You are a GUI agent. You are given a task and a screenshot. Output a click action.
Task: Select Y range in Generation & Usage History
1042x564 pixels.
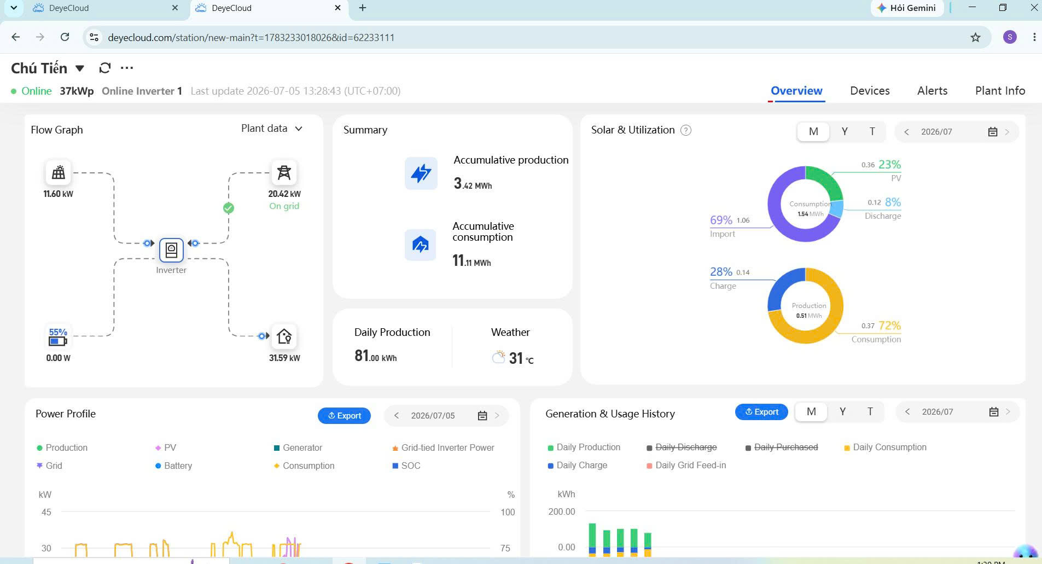point(842,412)
